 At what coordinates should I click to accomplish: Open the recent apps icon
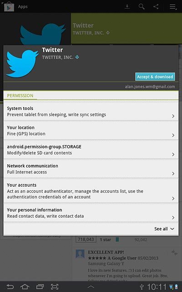(40, 287)
